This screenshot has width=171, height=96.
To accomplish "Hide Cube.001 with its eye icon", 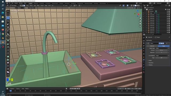I will pyautogui.click(x=167, y=15).
